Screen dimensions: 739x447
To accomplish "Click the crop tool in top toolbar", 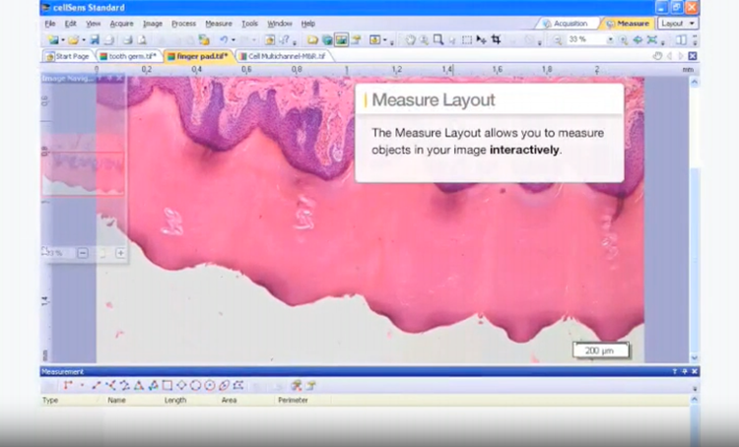I will tap(497, 40).
